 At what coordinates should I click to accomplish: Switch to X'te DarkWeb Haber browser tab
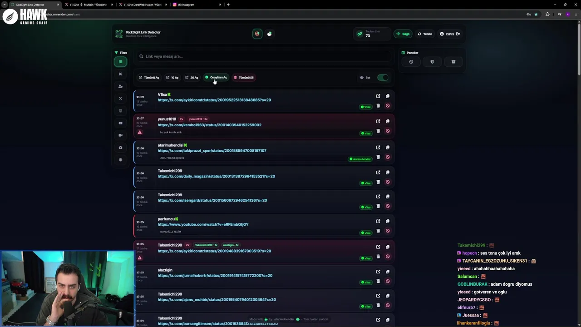point(143,5)
